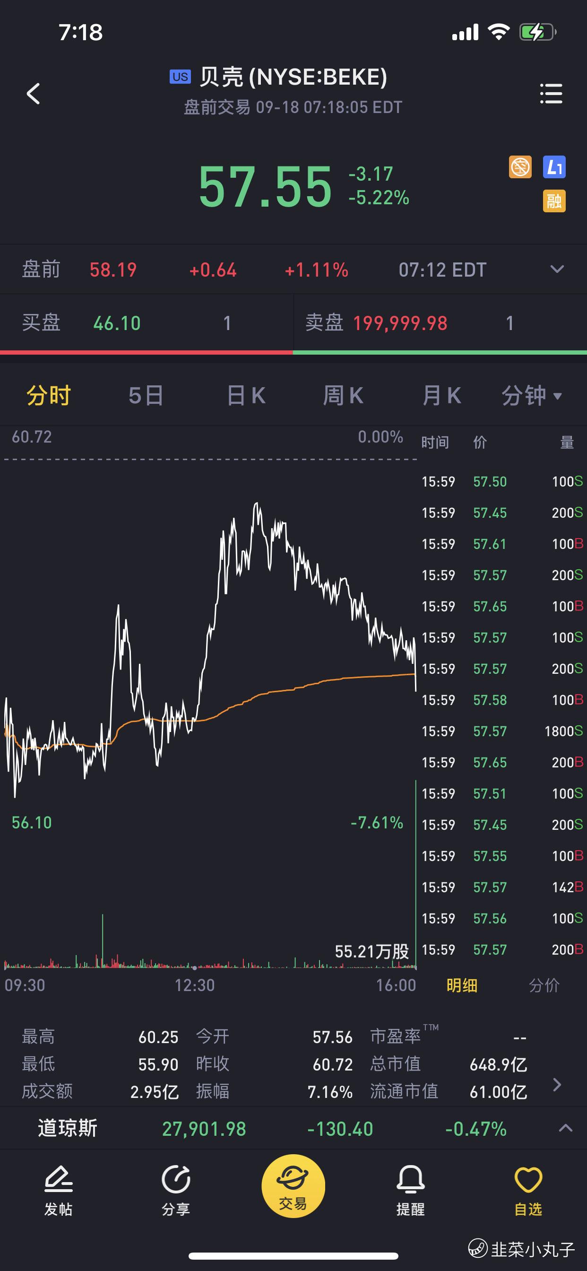The image size is (587, 1271).
Task: Tap the 最高 high value 60.25
Action: pyautogui.click(x=158, y=1037)
